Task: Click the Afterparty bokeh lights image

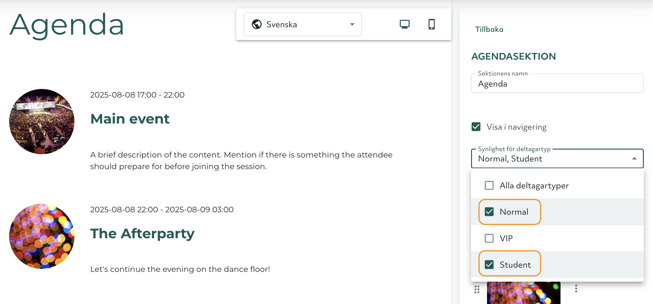Action: [x=42, y=236]
